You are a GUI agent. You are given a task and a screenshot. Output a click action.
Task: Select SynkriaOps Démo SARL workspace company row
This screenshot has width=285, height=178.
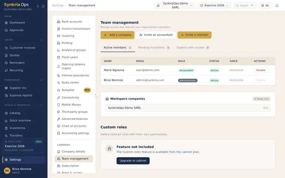coord(188,108)
